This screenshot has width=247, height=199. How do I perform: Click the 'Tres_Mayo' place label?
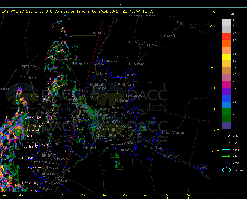click(99, 74)
